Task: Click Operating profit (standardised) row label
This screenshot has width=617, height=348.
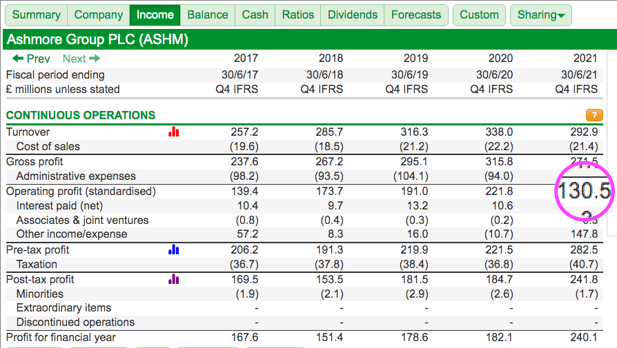Action: coord(81,192)
